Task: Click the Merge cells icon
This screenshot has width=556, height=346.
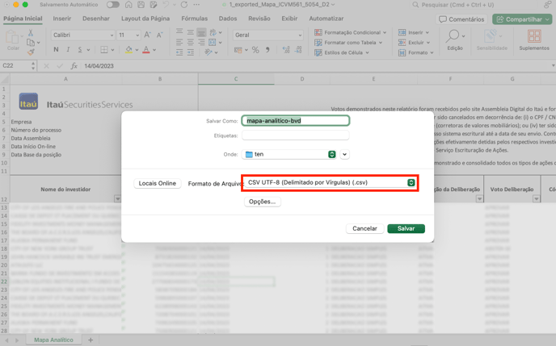Action: click(213, 43)
